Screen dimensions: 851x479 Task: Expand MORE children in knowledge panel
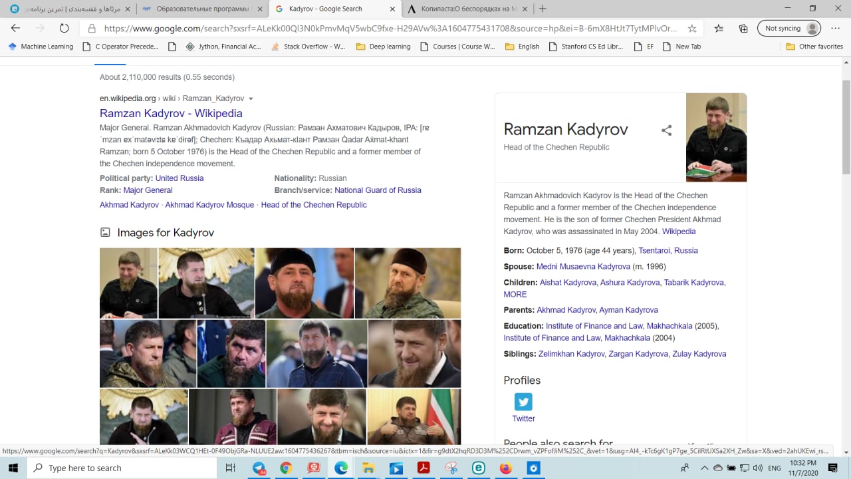(x=515, y=295)
